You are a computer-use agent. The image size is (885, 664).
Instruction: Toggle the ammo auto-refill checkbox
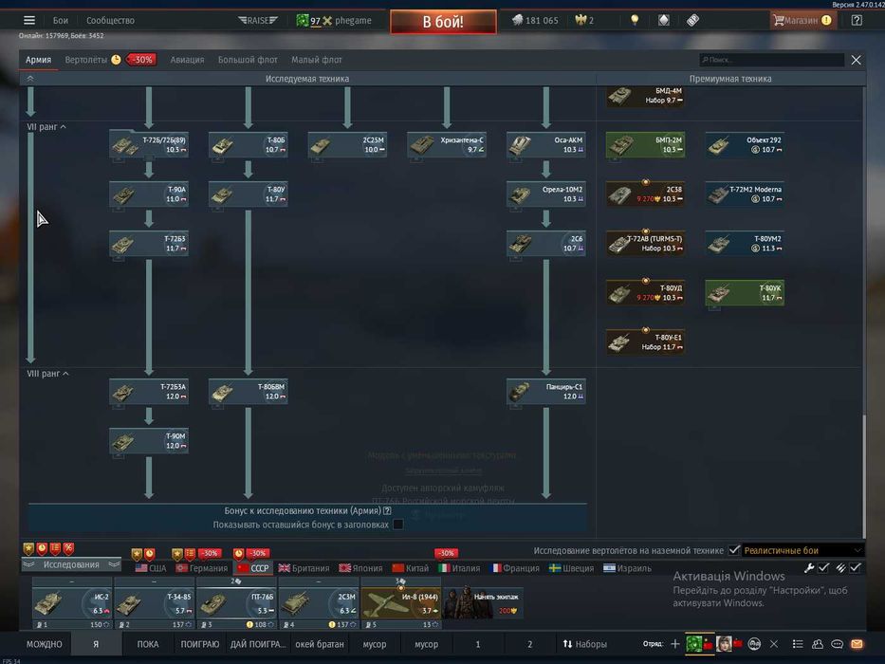coord(856,568)
